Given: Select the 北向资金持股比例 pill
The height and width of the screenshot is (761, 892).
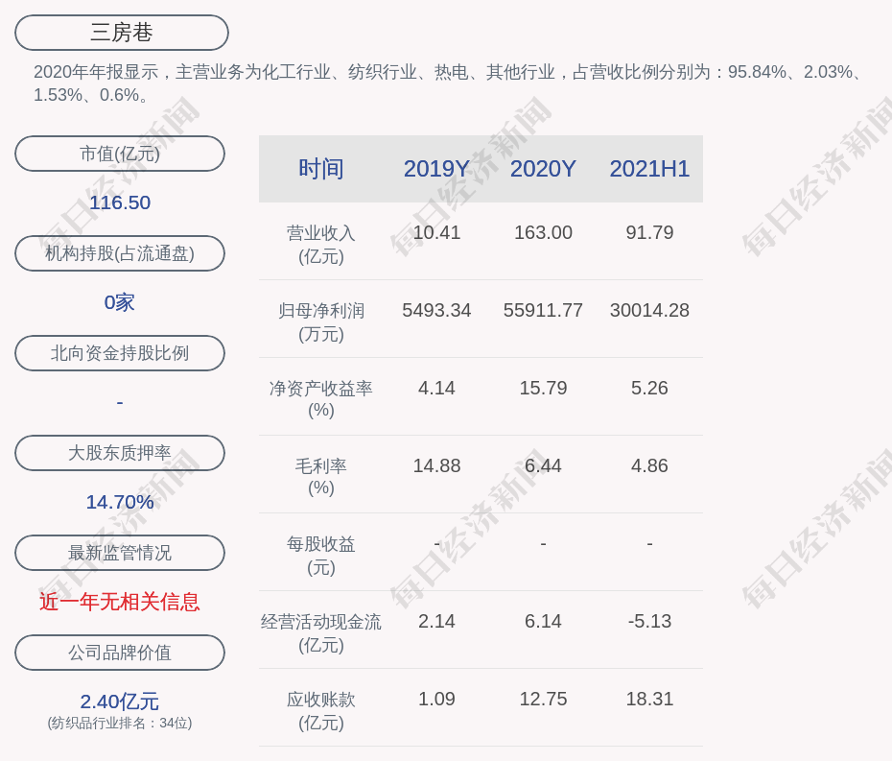Looking at the screenshot, I should [120, 353].
